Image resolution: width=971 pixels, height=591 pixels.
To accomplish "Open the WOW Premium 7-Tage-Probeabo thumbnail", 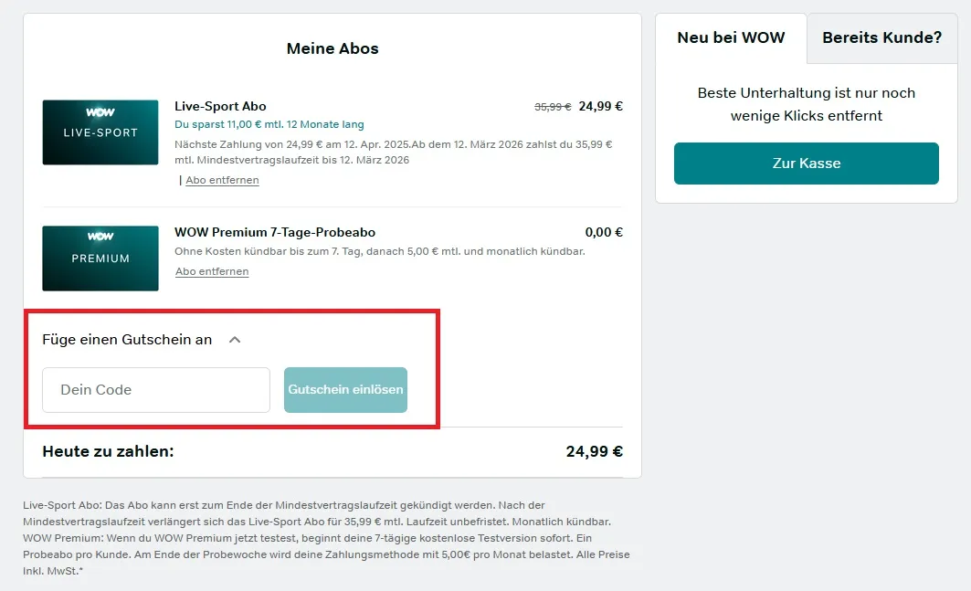I will 100,258.
